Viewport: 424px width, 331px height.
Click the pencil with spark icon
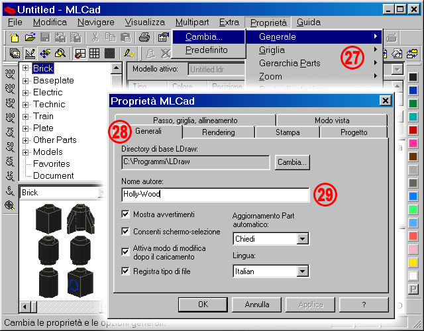click(129, 53)
